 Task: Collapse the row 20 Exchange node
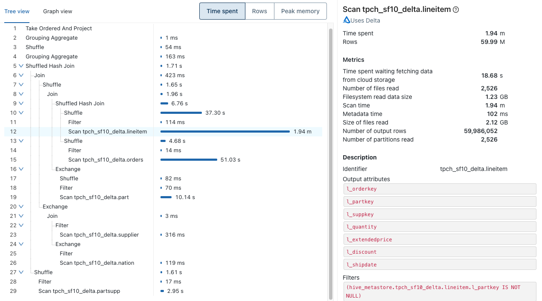(21, 207)
